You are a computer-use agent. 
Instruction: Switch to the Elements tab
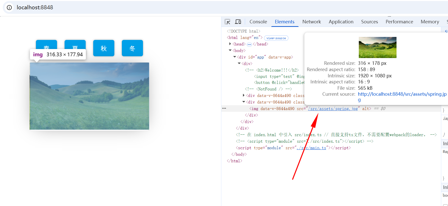[284, 22]
